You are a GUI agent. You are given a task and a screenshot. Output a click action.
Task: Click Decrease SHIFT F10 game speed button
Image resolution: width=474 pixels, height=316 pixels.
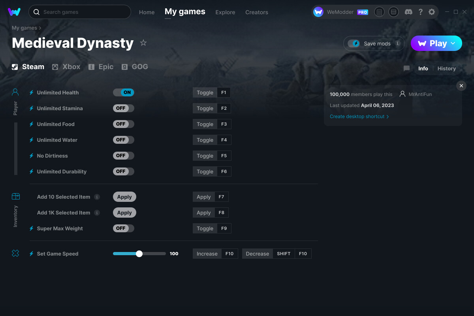click(276, 254)
